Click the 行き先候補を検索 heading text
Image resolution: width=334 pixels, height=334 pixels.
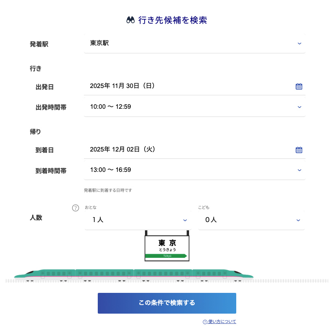[173, 20]
